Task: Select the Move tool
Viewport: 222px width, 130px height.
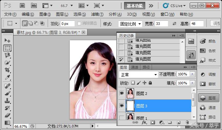Action: coord(7,41)
